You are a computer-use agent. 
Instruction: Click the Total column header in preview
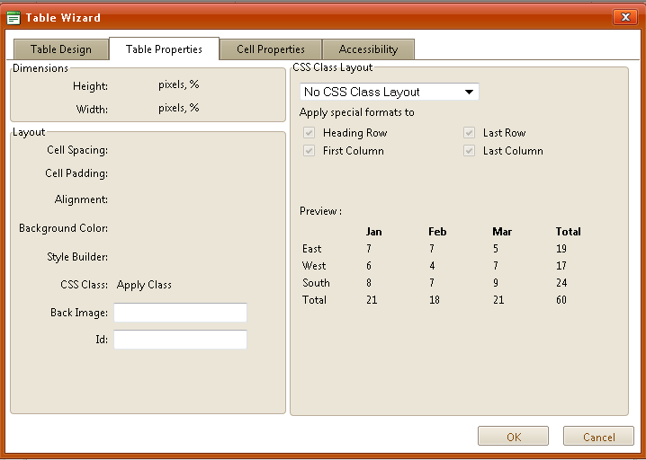[x=568, y=232]
